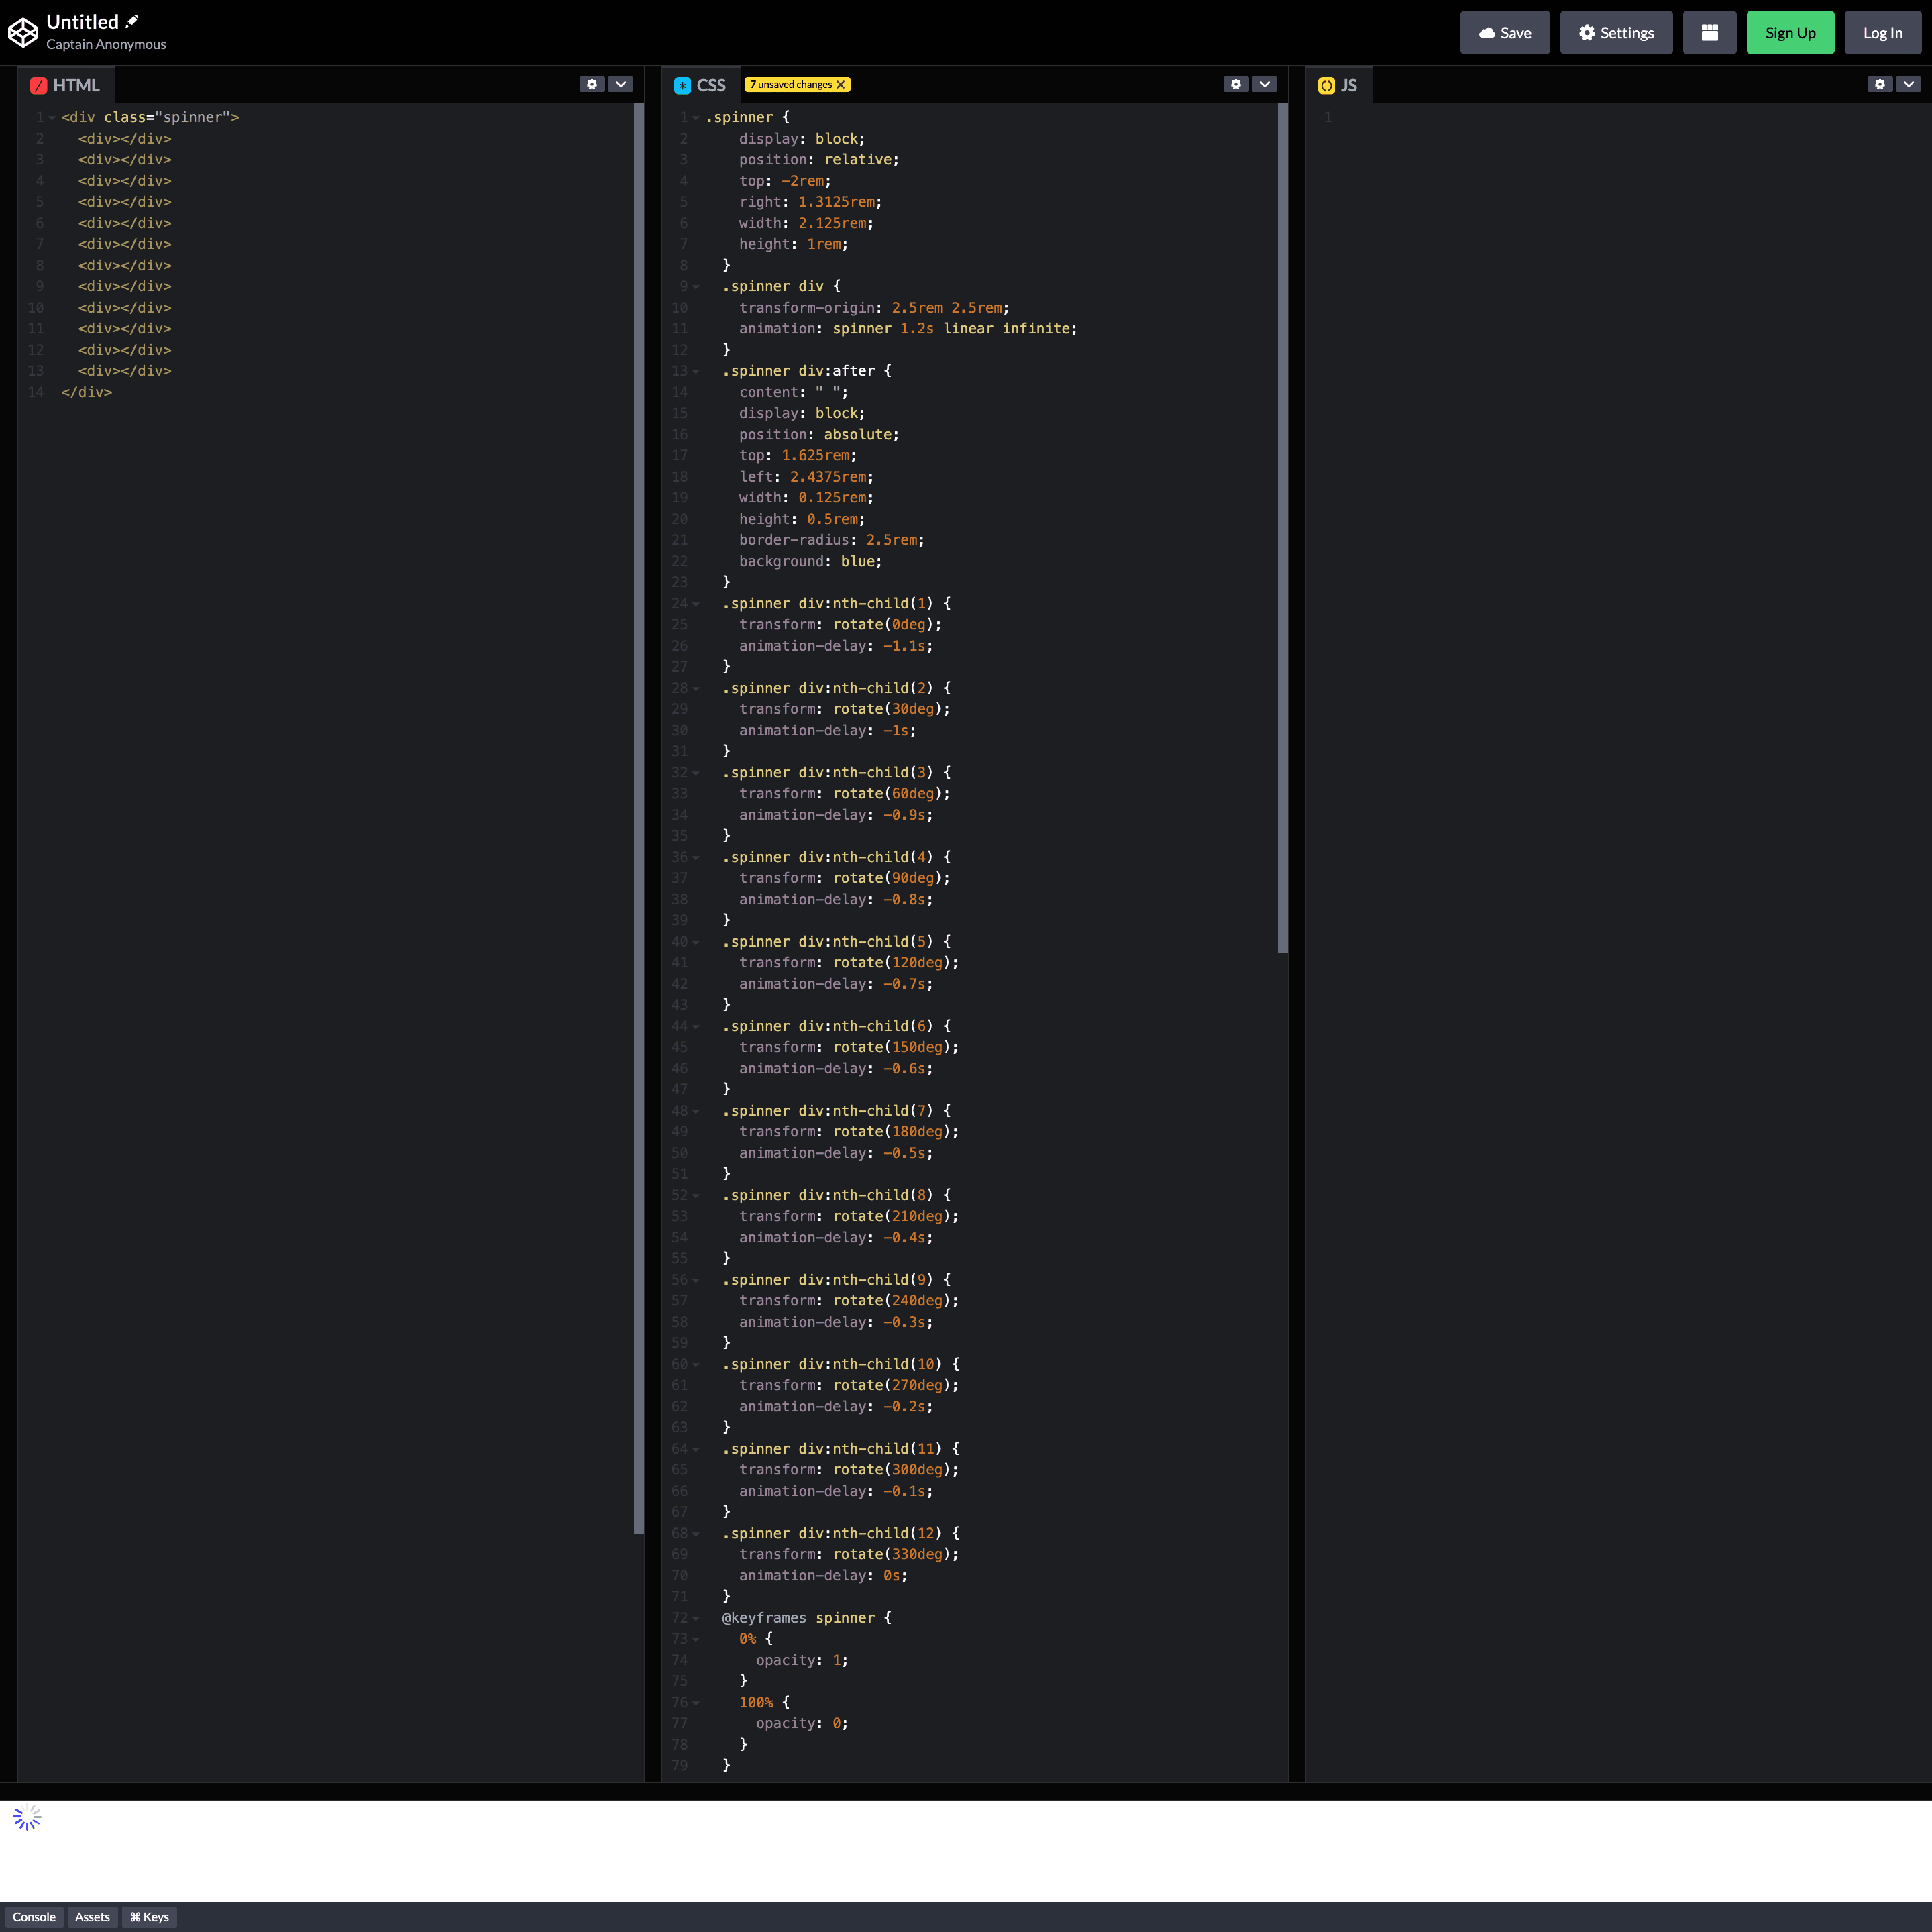Image resolution: width=1932 pixels, height=1932 pixels.
Task: Open the Console panel
Action: click(x=35, y=1916)
